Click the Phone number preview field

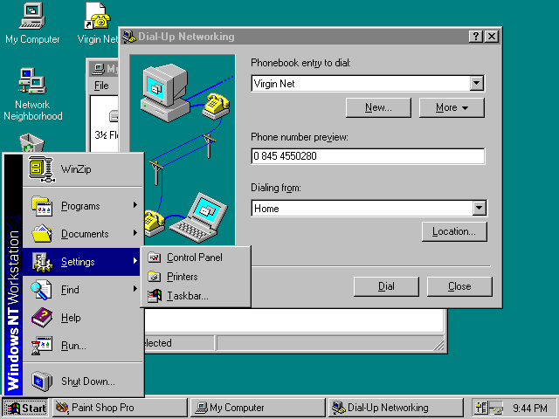(368, 156)
